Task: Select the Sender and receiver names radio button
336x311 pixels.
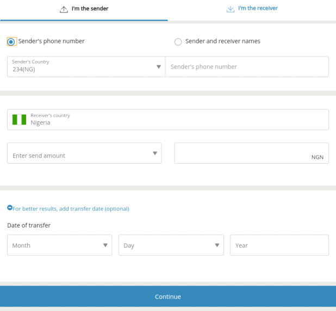Action: coord(178,41)
